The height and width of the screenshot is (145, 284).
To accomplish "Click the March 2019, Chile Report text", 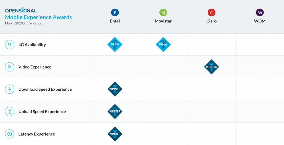I will tap(24, 23).
